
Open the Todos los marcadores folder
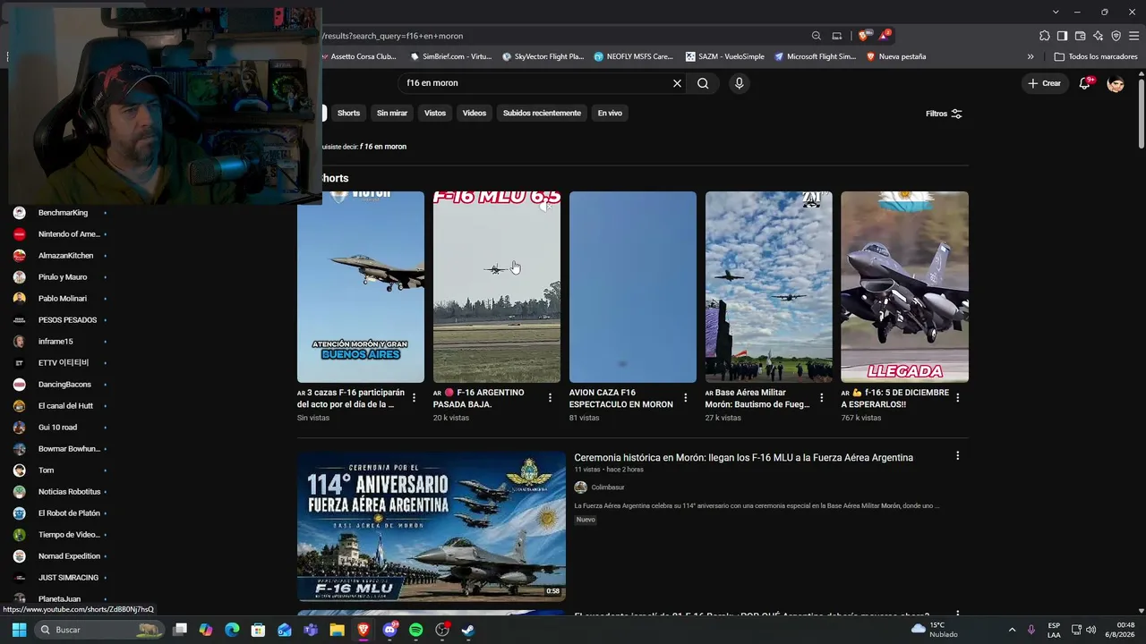pyautogui.click(x=1096, y=56)
